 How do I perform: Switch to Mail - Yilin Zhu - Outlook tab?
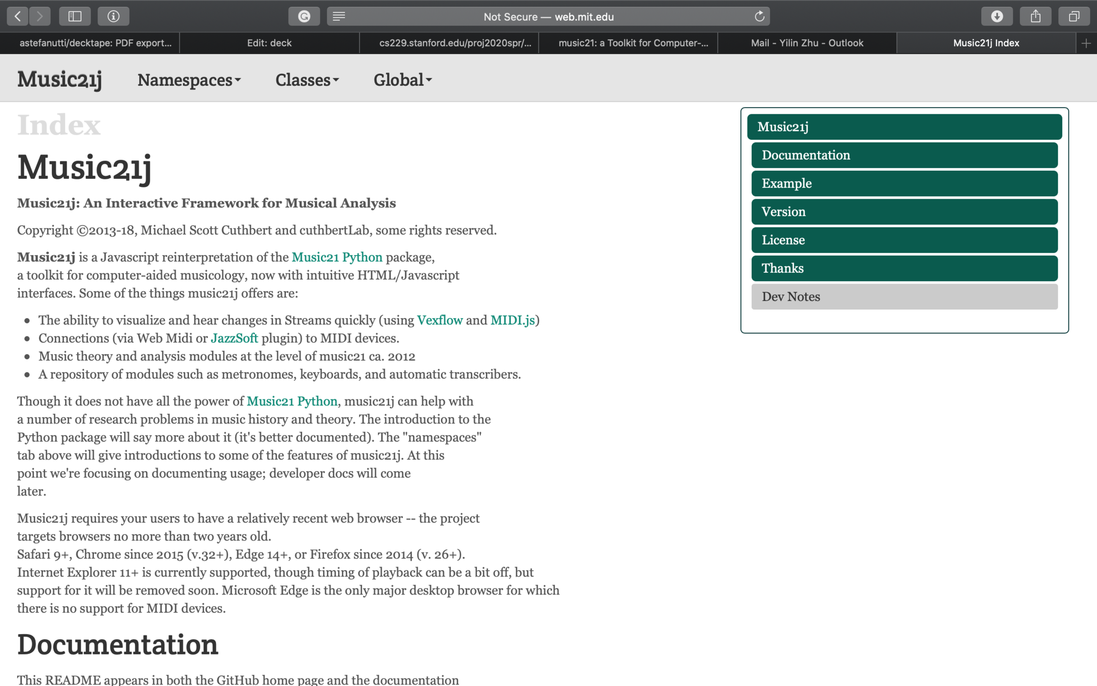coord(807,43)
